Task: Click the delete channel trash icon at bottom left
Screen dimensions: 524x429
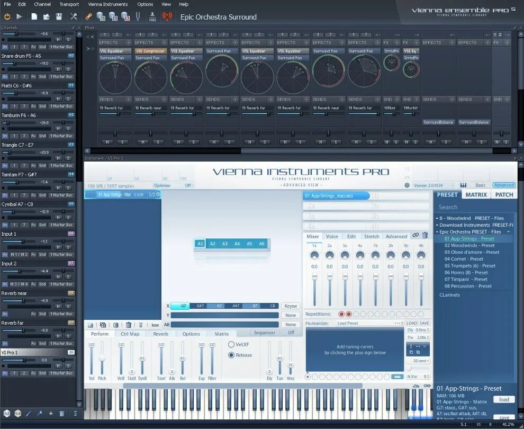Action: pos(62,414)
